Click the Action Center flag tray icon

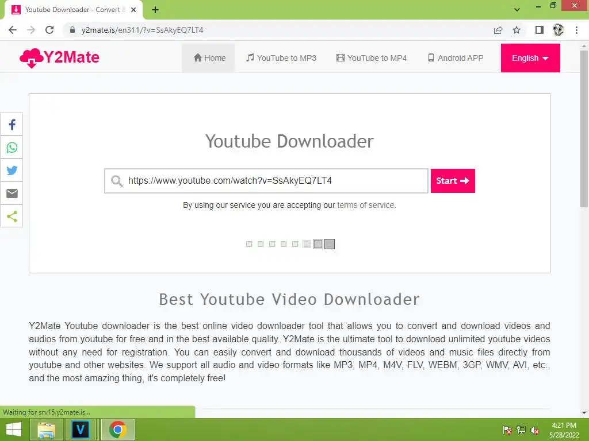(x=507, y=430)
